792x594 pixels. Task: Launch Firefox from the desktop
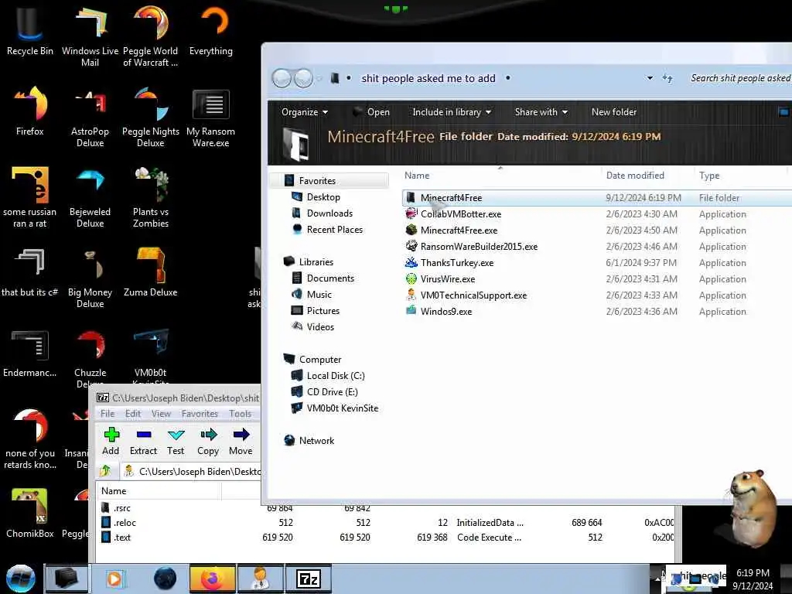pos(30,111)
